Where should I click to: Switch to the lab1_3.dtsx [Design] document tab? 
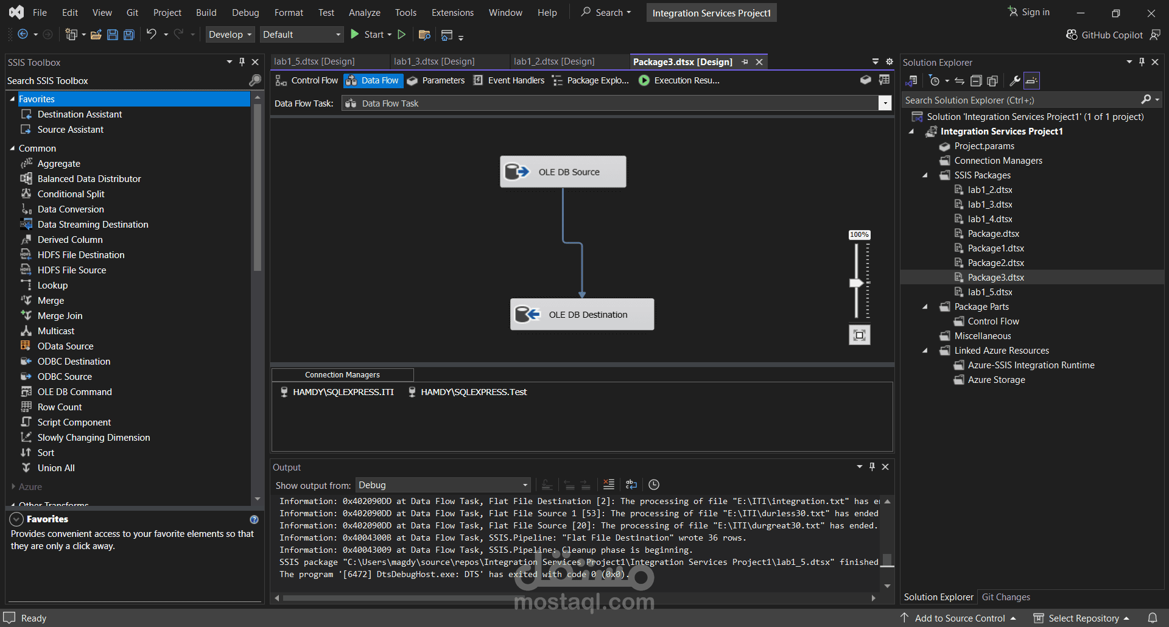point(434,61)
